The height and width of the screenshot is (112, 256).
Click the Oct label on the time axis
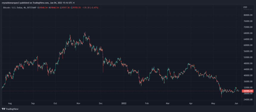55,103
